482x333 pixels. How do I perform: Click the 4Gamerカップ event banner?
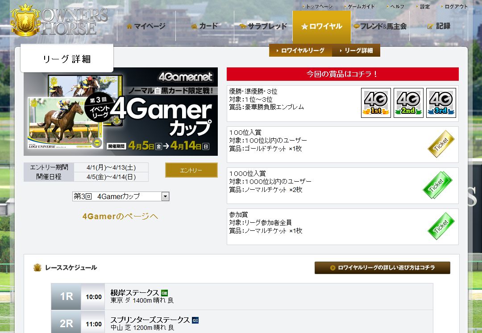(121, 112)
